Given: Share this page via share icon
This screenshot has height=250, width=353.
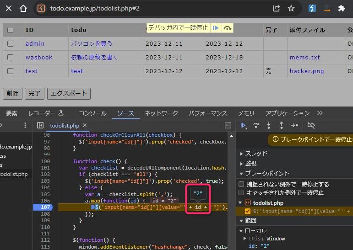Looking at the screenshot, I should point(277,9).
